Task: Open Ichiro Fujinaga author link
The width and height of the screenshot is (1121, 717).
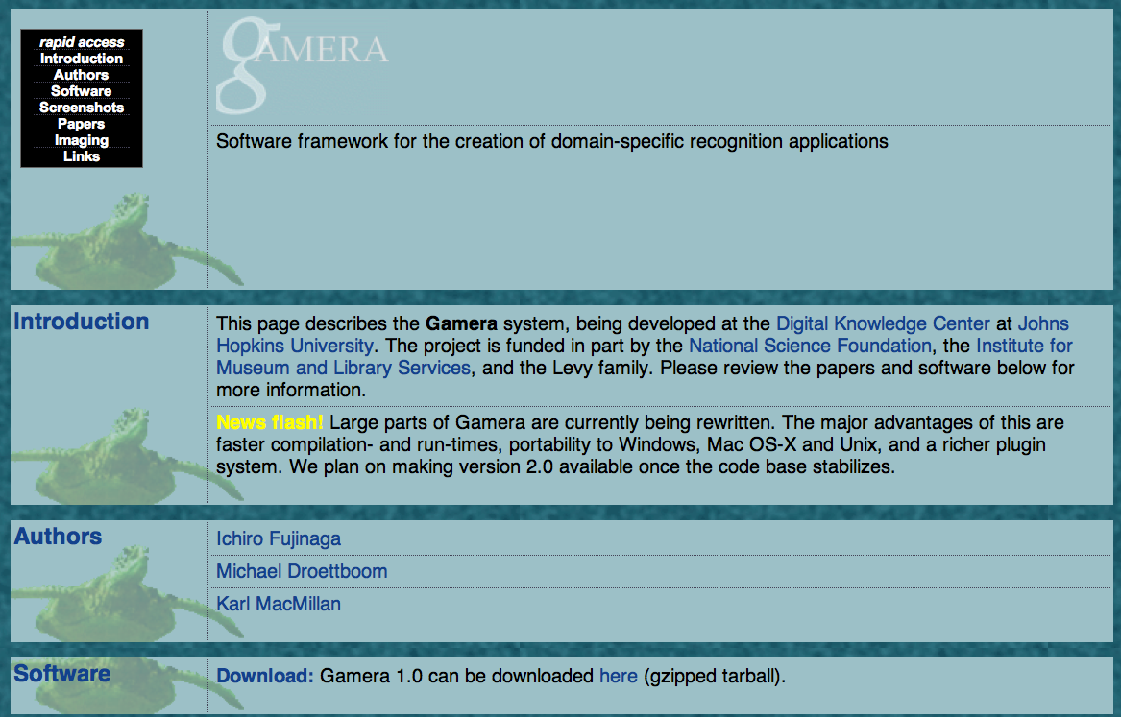Action: (x=279, y=538)
